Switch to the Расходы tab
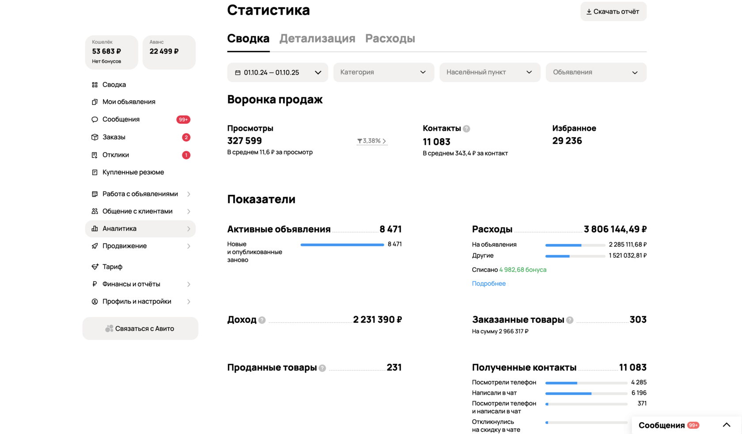This screenshot has width=742, height=434. [390, 38]
